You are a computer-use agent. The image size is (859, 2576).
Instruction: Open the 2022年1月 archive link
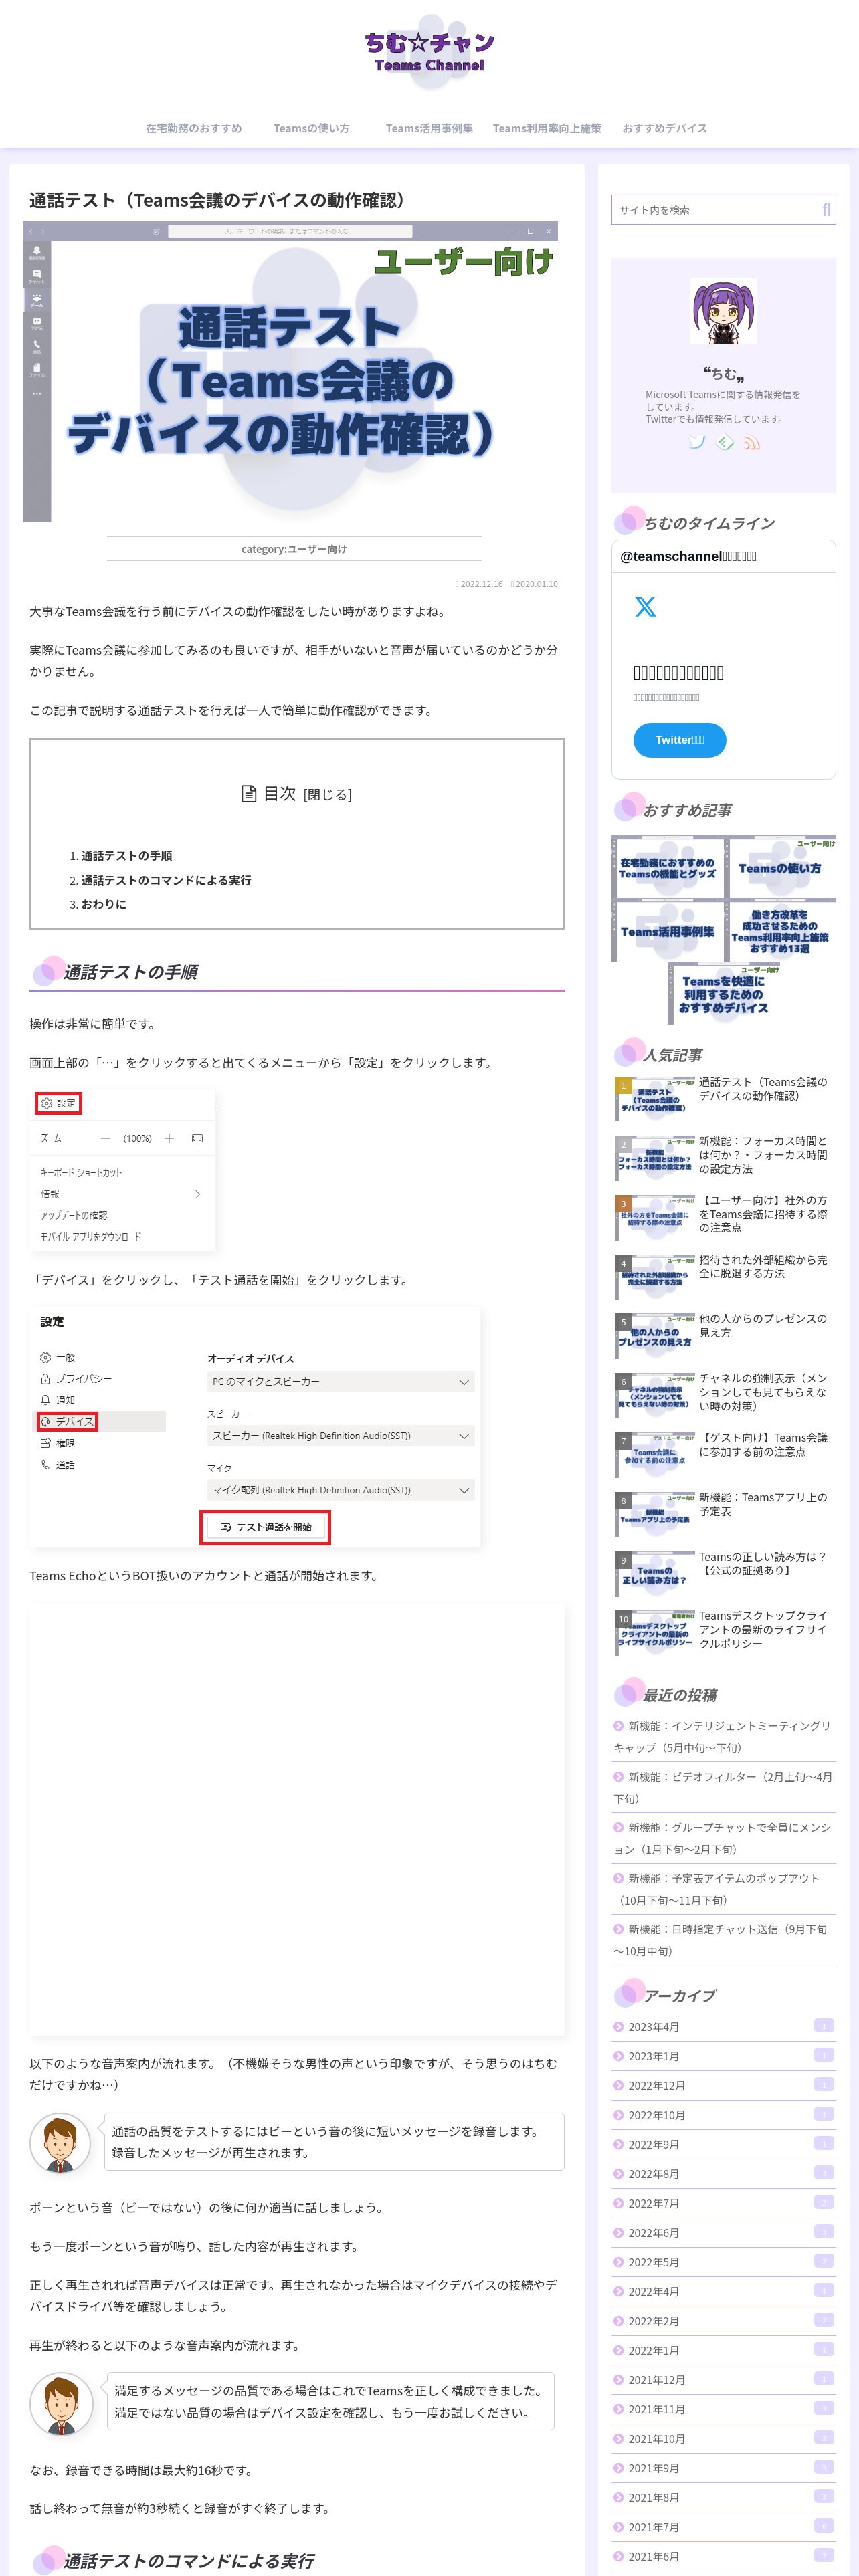(724, 2350)
